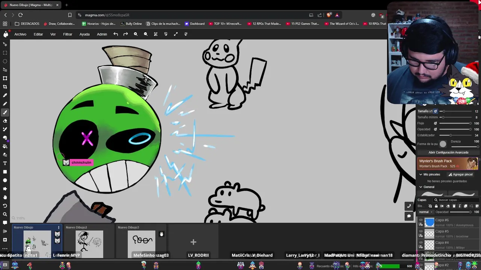Image resolution: width=481 pixels, height=270 pixels.
Task: Select the Rectangle shape tool
Action: (x=5, y=172)
